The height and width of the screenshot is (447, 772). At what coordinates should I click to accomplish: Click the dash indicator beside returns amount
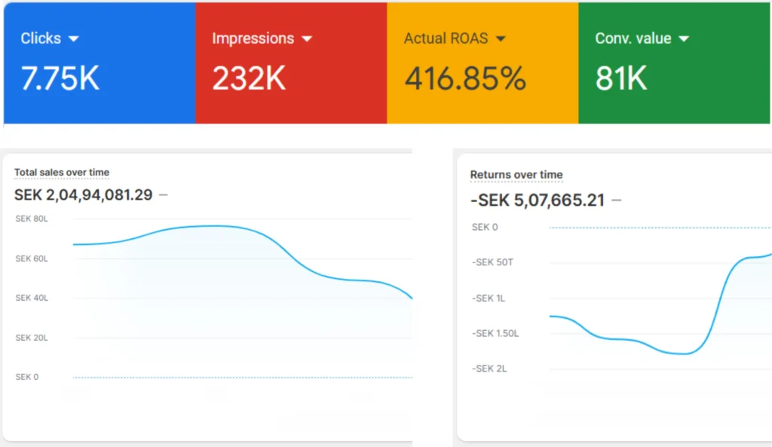(x=617, y=200)
